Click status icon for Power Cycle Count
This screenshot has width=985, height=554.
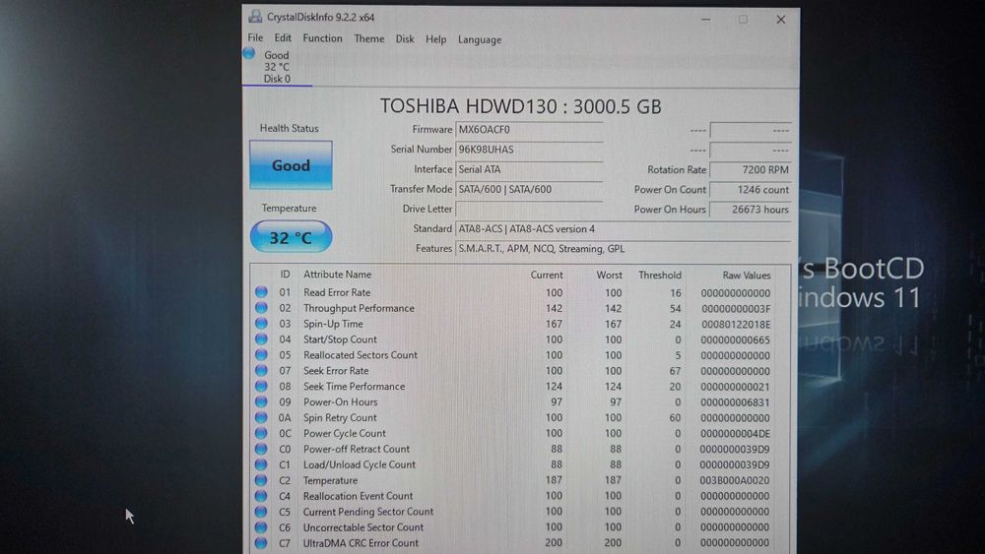coord(261,433)
